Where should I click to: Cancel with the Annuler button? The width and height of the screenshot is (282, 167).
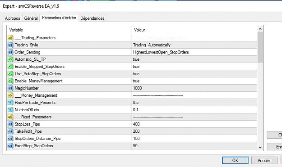click(264, 160)
